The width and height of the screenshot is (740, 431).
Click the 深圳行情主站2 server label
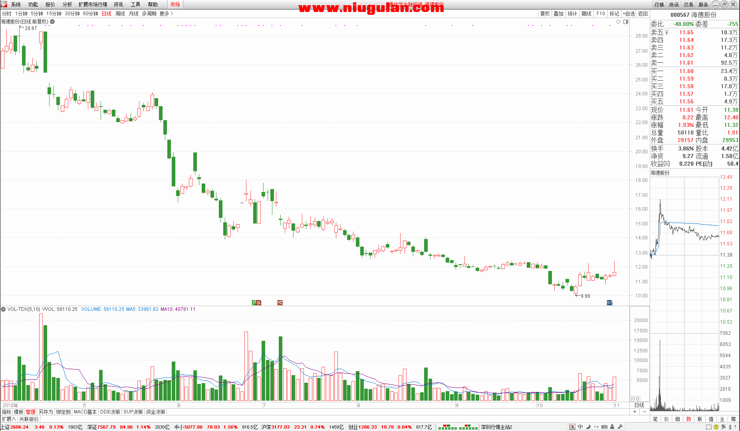click(x=497, y=427)
